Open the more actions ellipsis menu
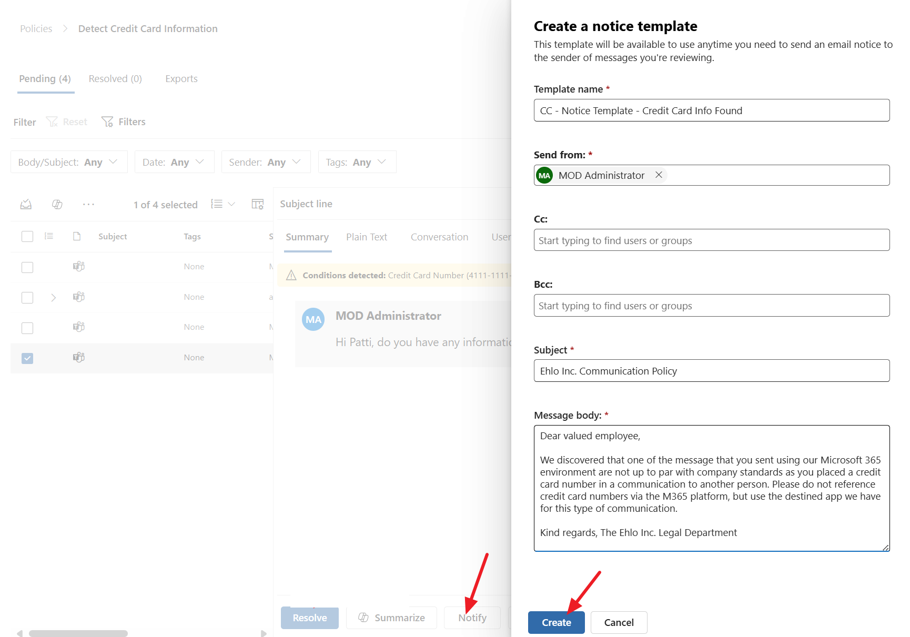910x637 pixels. coord(88,204)
